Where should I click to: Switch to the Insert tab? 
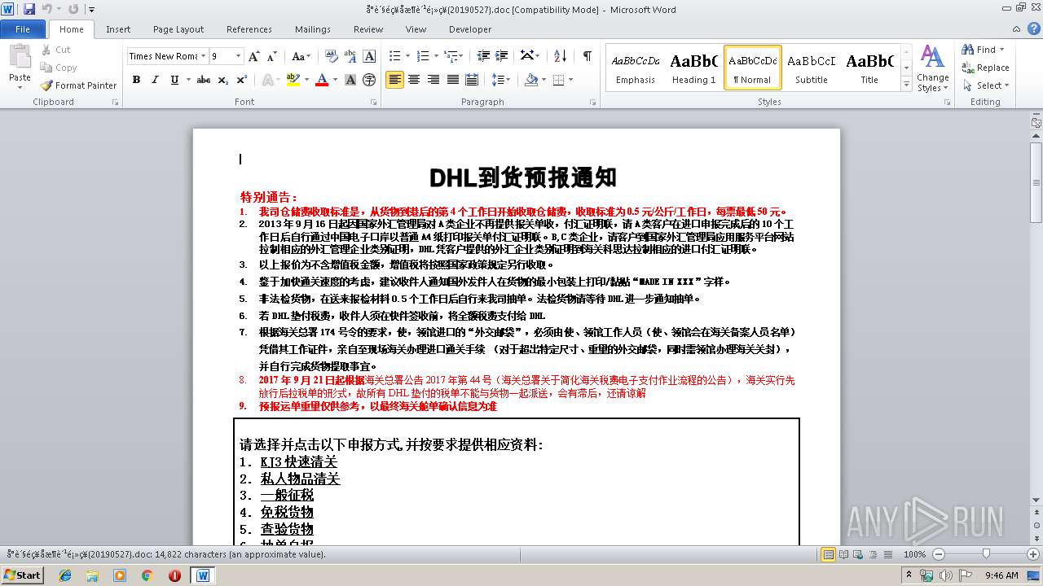[x=118, y=29]
